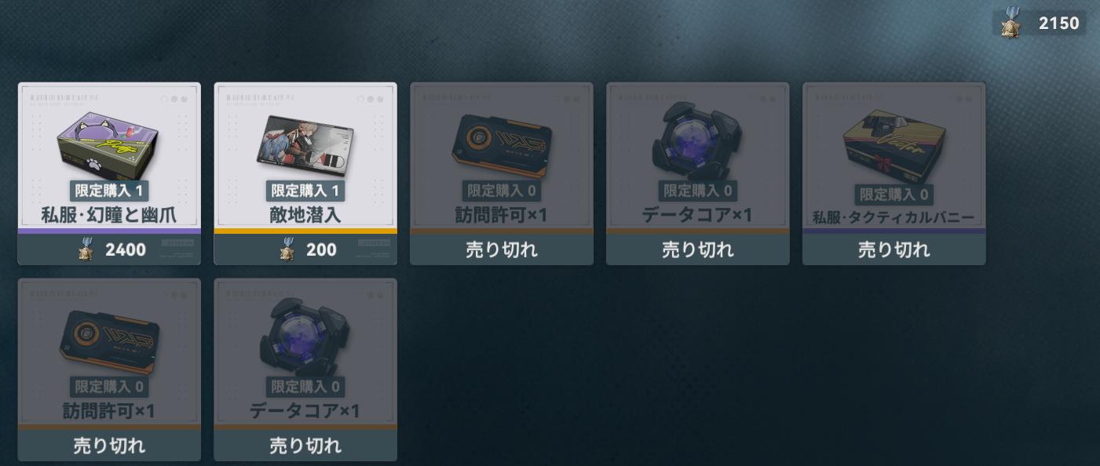Click the 2150 currency balance
The width and height of the screenshot is (1100, 466).
[1058, 24]
